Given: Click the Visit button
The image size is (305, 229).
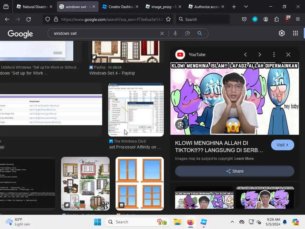Looking at the screenshot, I should point(282,145).
